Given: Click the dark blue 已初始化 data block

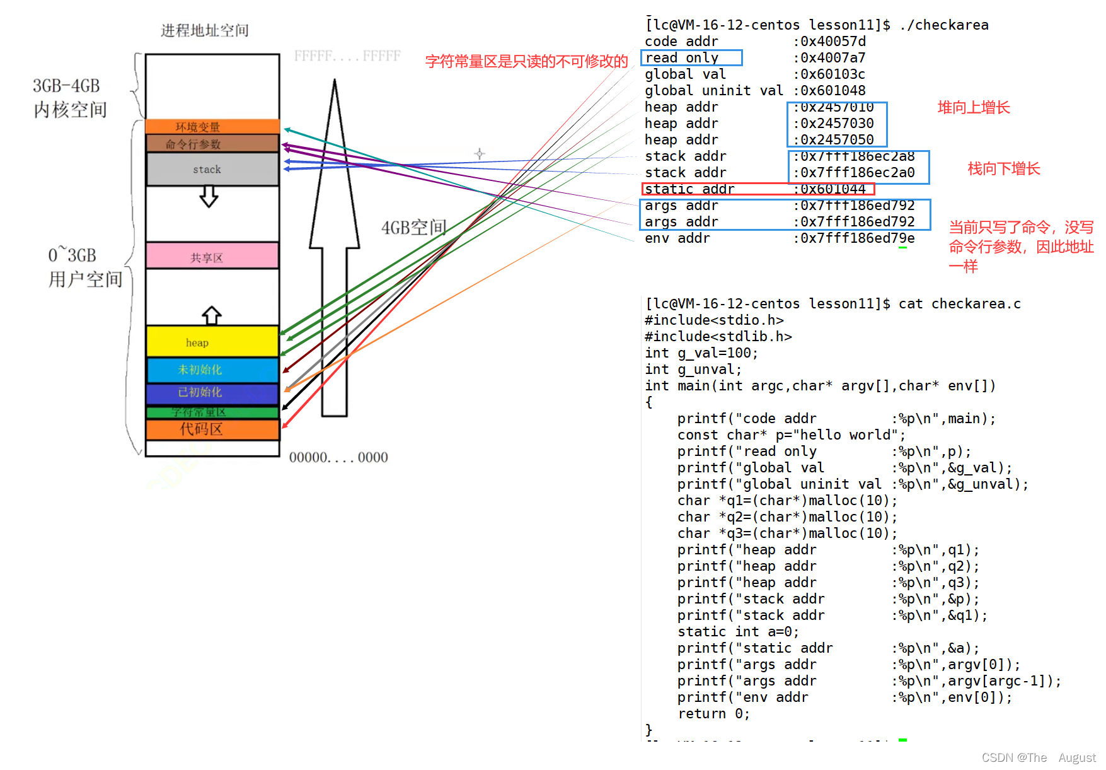Looking at the screenshot, I should (212, 393).
